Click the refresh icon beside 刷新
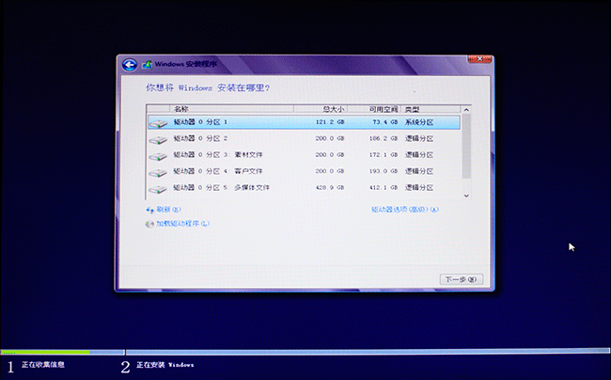Screen dimensions: 611x380 point(150,210)
